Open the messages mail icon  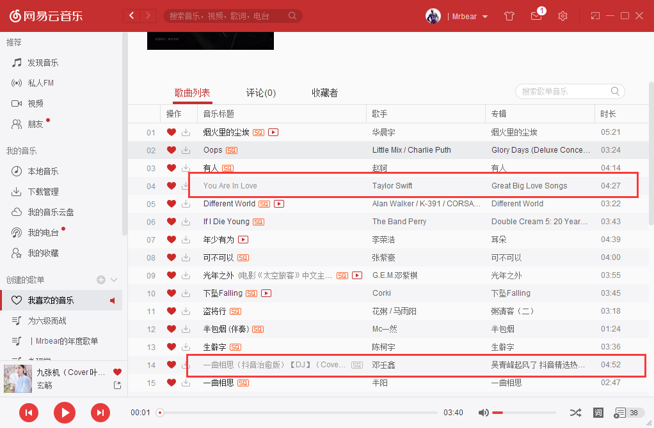tap(536, 16)
